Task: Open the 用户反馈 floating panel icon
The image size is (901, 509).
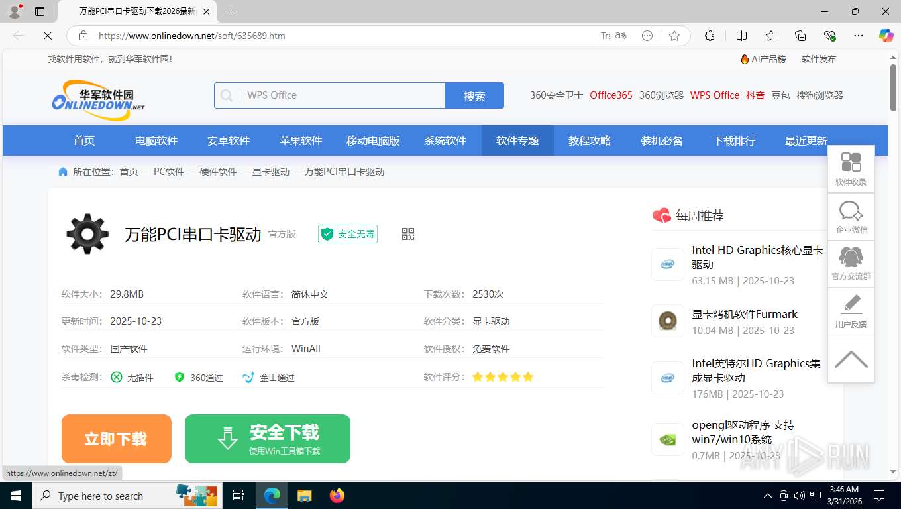Action: click(x=851, y=311)
